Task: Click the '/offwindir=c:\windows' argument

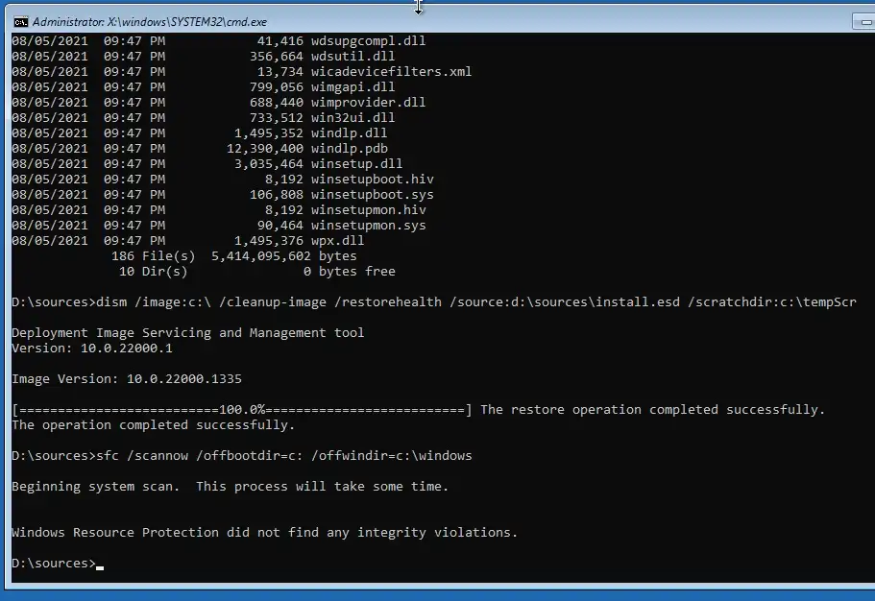Action: 391,455
